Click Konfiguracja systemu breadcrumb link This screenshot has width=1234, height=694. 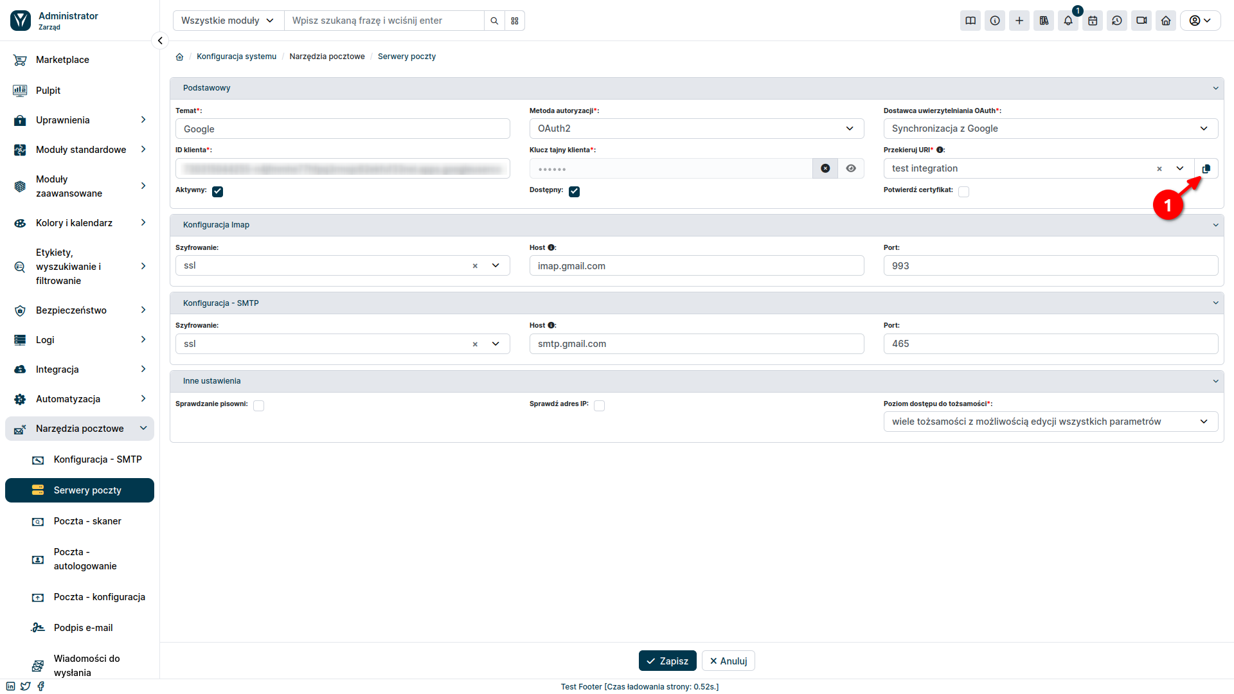(236, 56)
